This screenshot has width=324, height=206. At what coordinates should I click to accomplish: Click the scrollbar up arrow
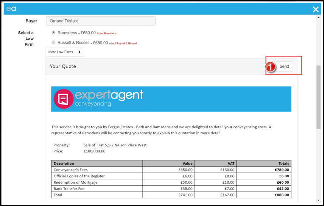pyautogui.click(x=318, y=17)
